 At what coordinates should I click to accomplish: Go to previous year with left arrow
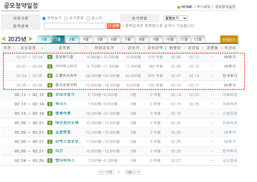pos(3,39)
